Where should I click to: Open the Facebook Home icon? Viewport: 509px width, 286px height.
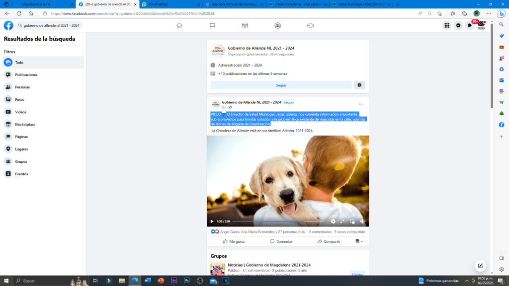point(179,25)
